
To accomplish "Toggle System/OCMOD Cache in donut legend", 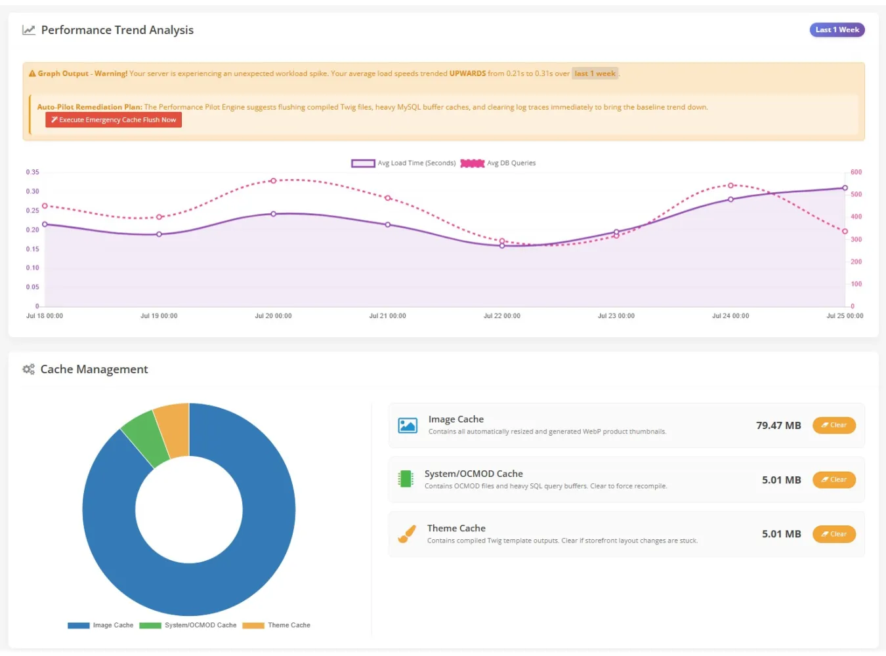I will (188, 625).
